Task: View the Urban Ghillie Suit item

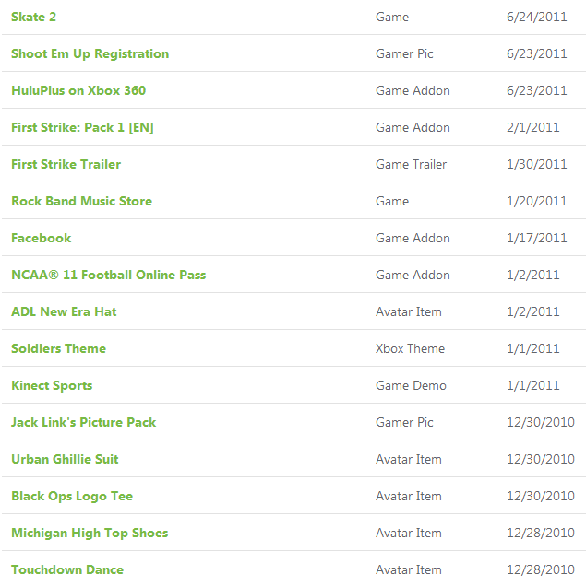Action: pos(65,459)
